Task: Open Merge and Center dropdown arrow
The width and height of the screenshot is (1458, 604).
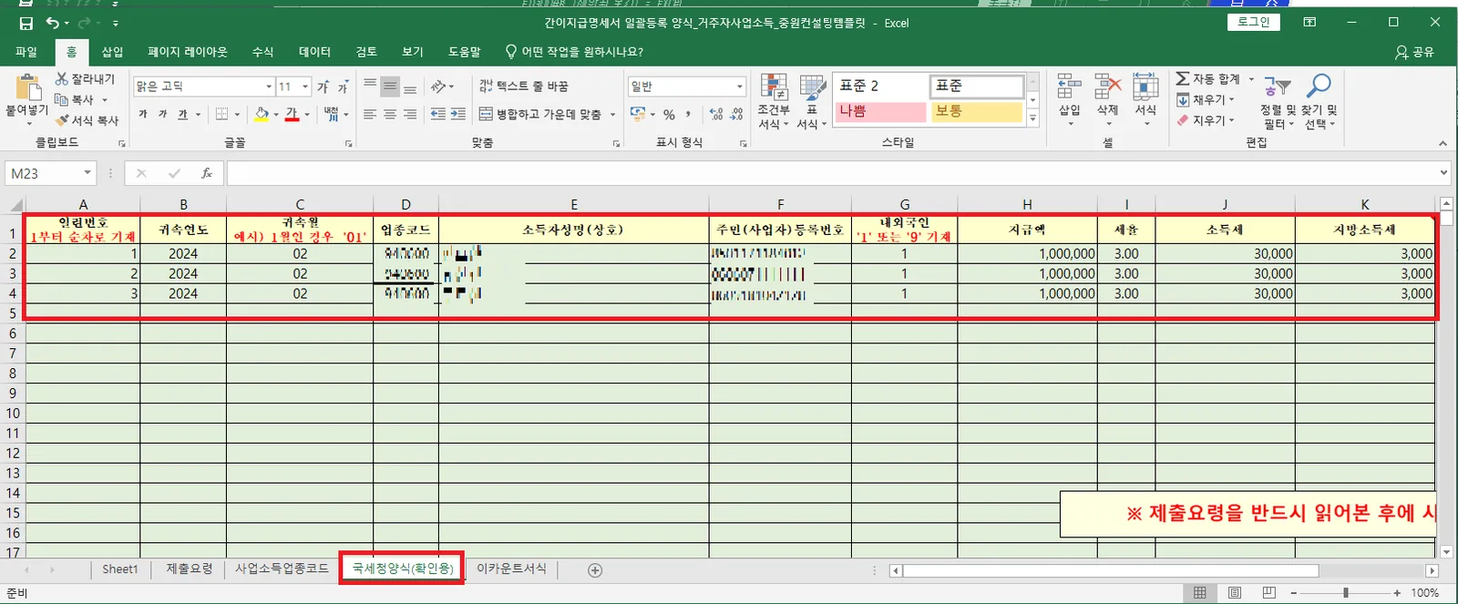Action: pyautogui.click(x=612, y=115)
